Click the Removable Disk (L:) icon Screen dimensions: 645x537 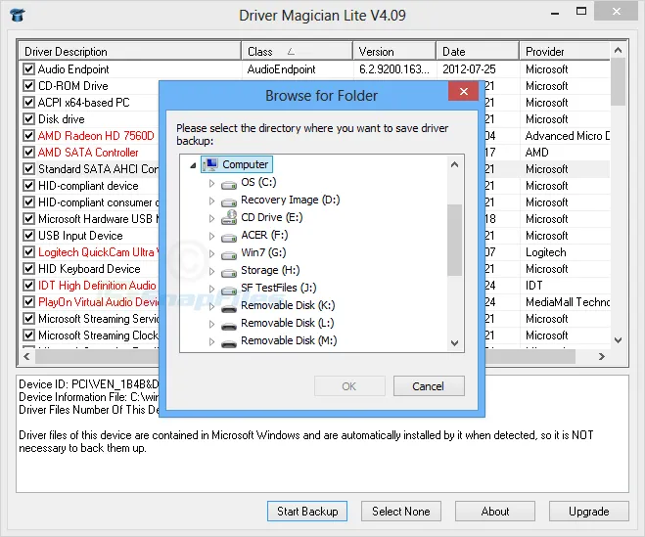click(229, 326)
